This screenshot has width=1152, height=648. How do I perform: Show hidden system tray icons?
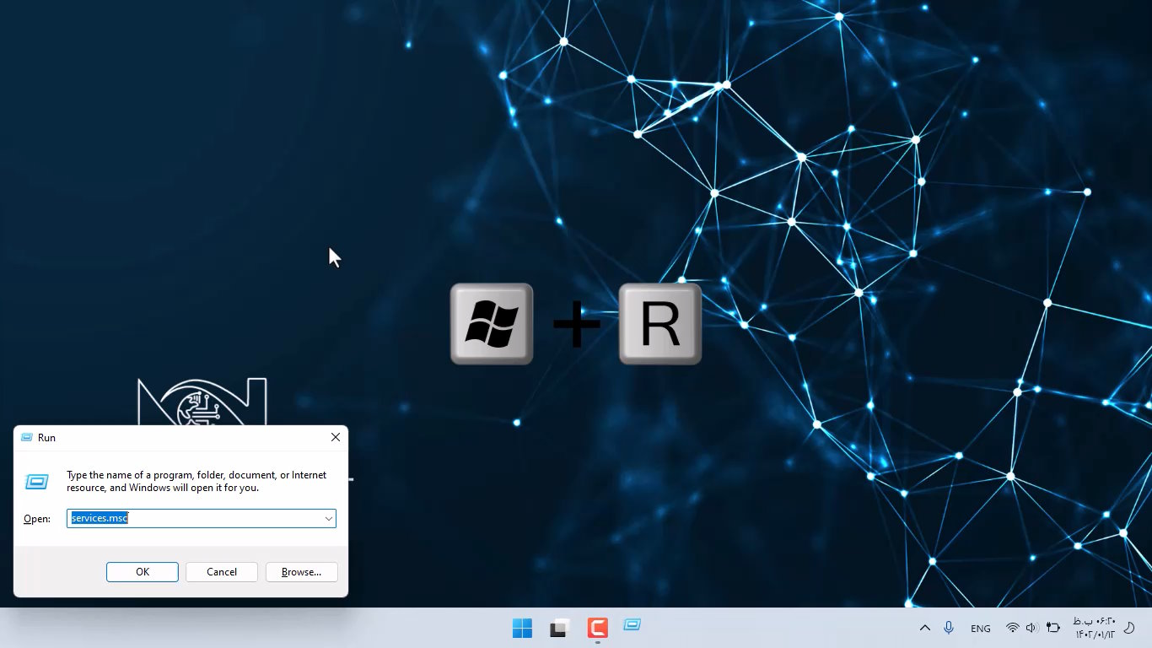925,628
